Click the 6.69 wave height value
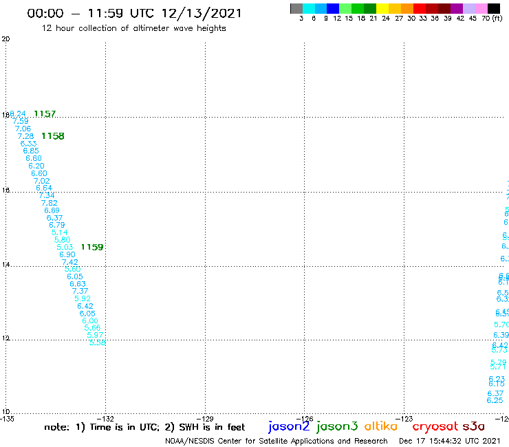The width and height of the screenshot is (509, 447). (52, 210)
